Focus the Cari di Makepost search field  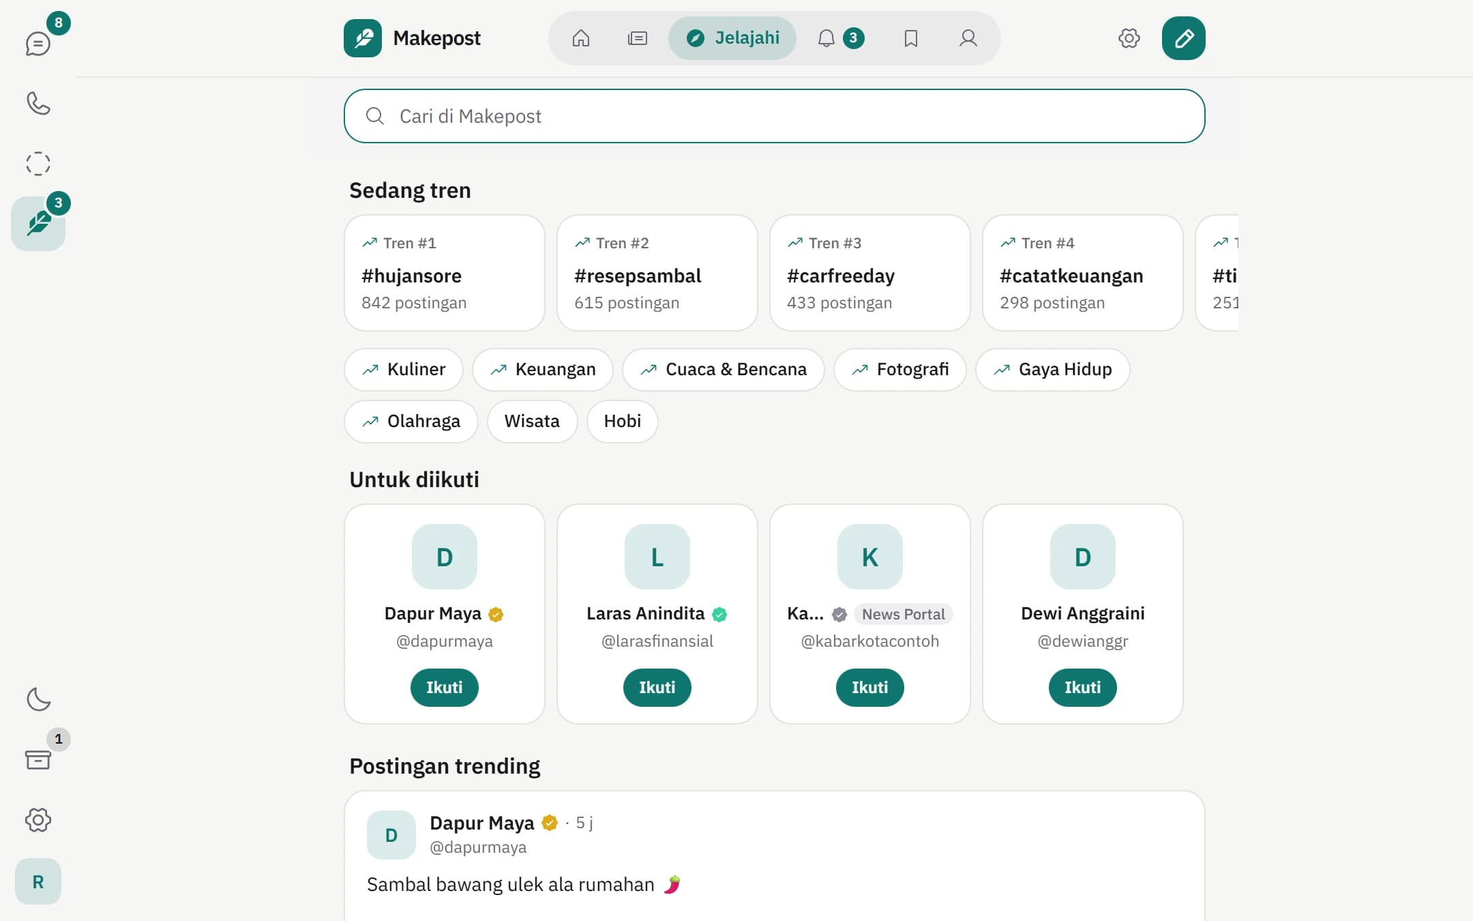775,116
